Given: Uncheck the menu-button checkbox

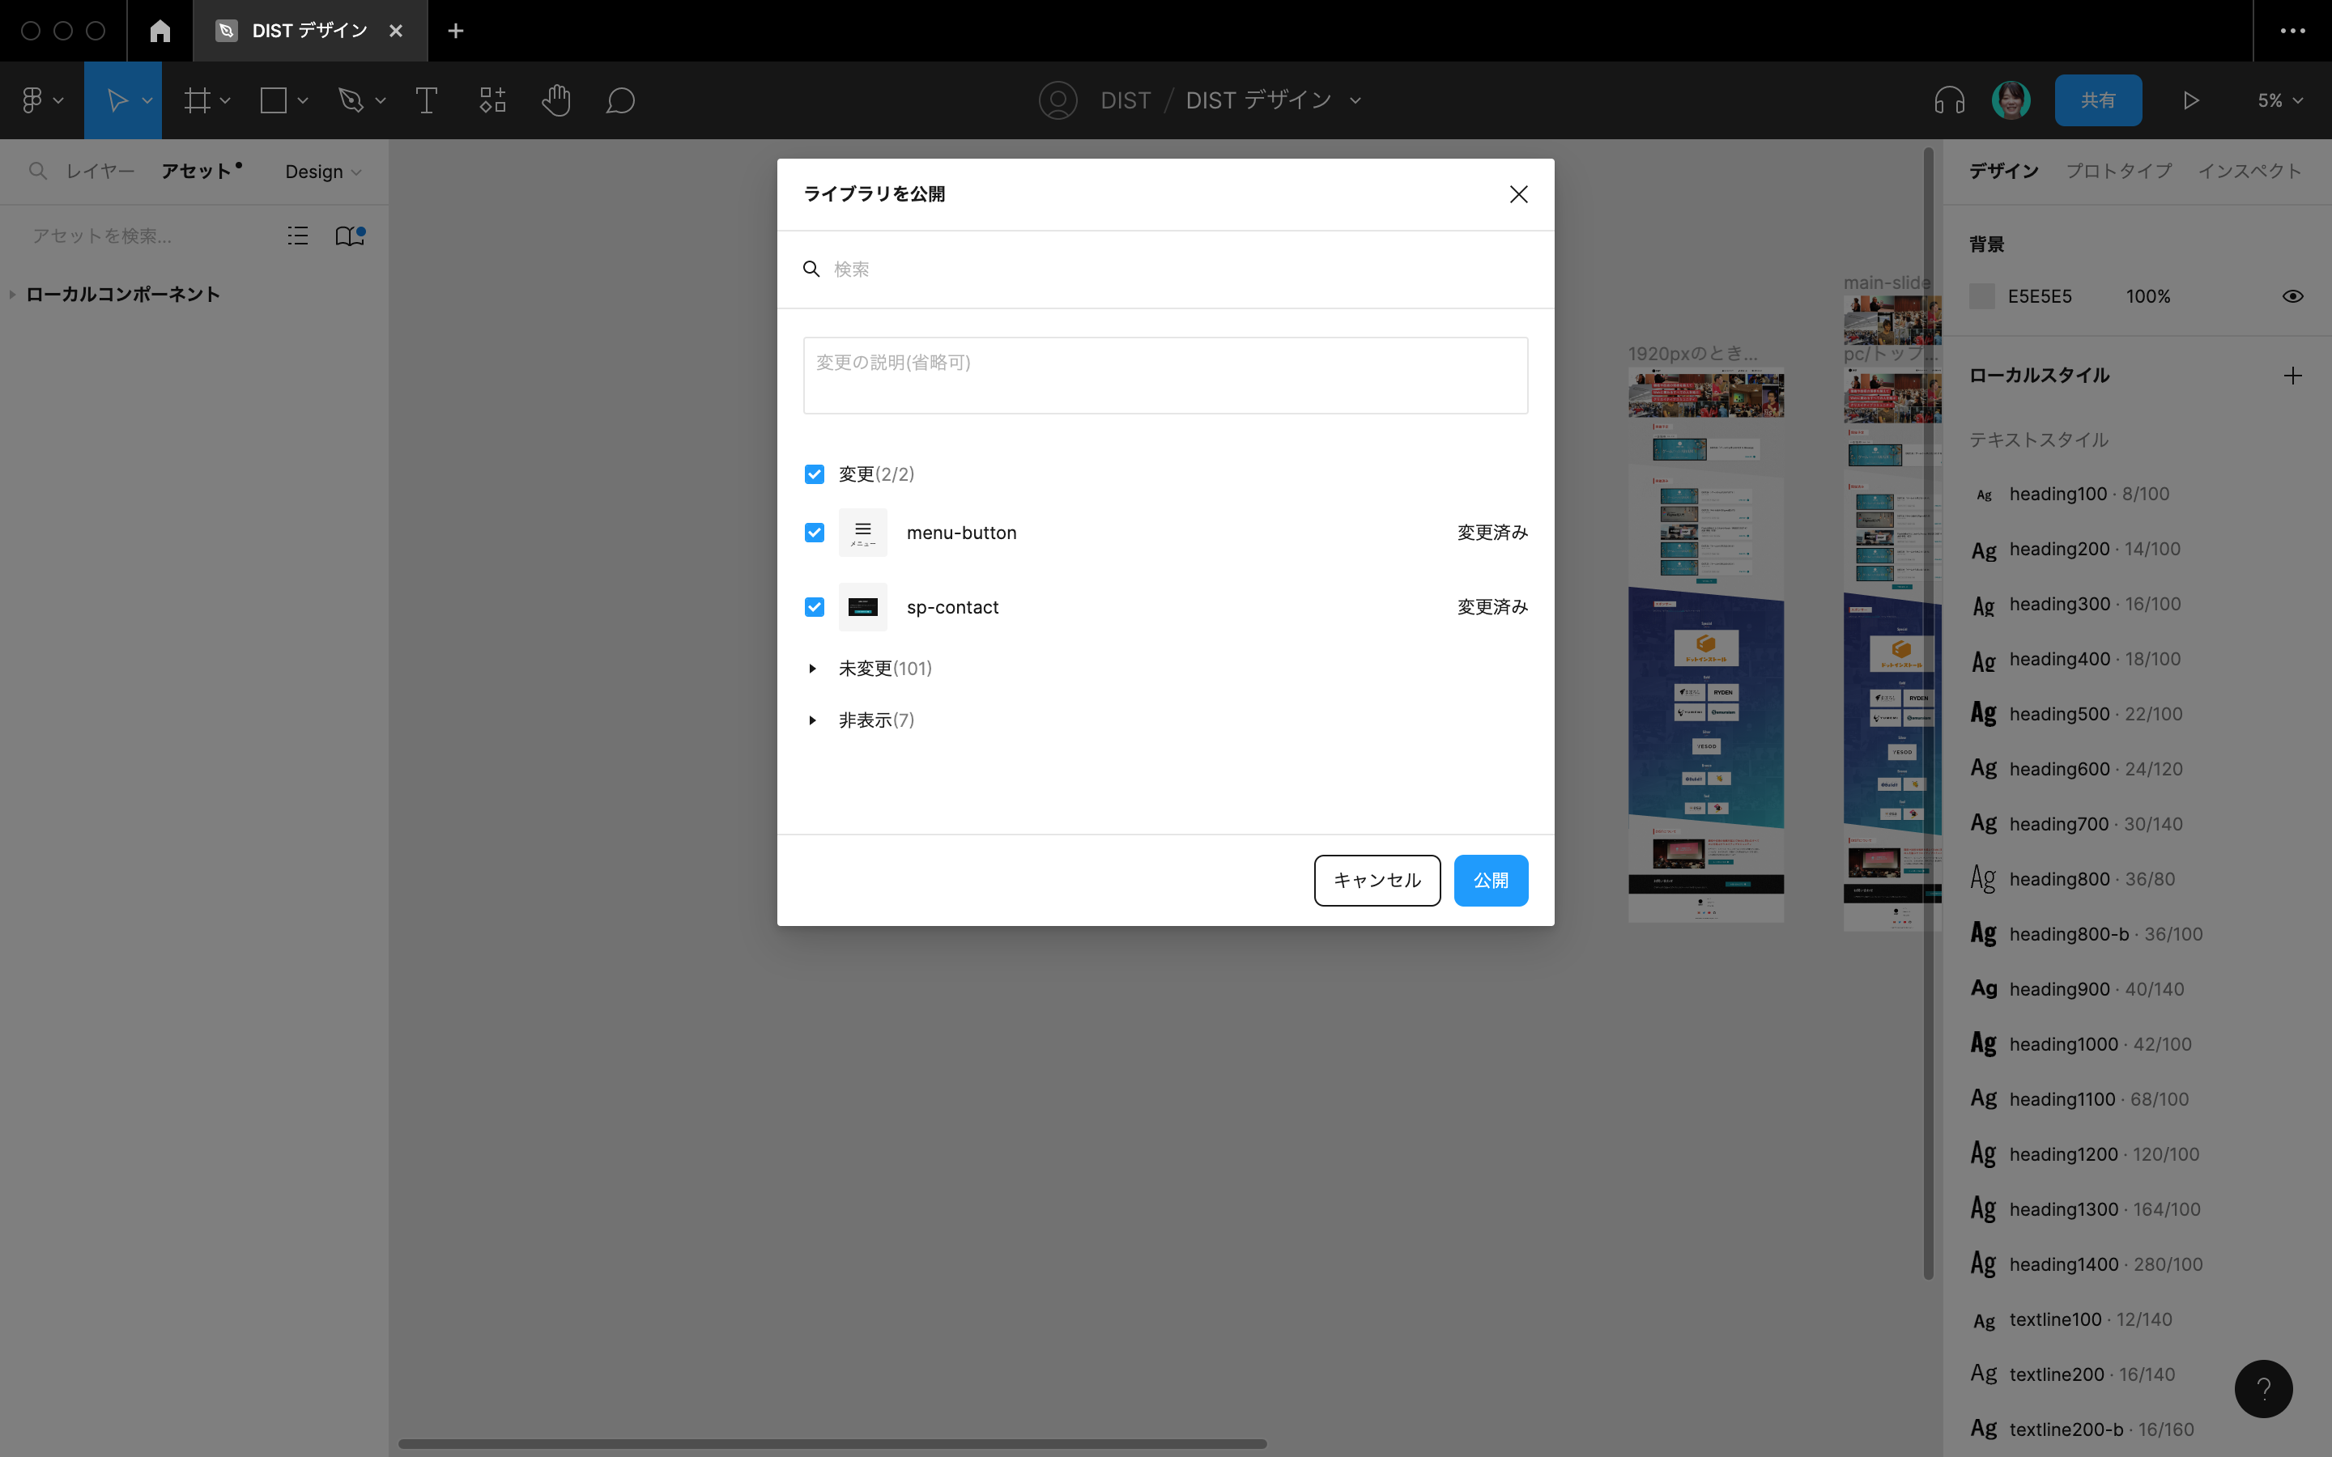Looking at the screenshot, I should pyautogui.click(x=815, y=533).
